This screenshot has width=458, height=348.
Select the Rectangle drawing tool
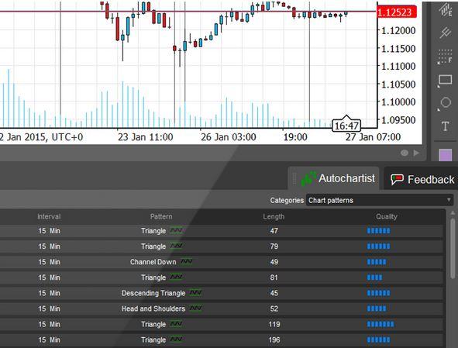445,80
